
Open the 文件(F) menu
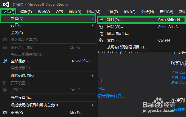click(x=9, y=12)
